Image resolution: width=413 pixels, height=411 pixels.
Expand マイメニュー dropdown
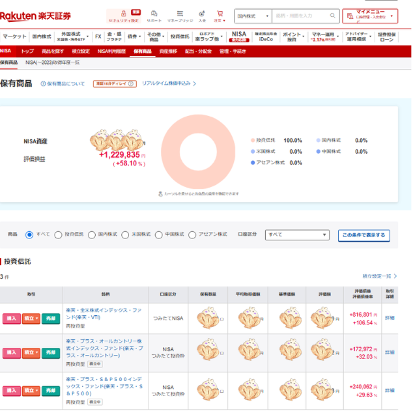(392, 16)
